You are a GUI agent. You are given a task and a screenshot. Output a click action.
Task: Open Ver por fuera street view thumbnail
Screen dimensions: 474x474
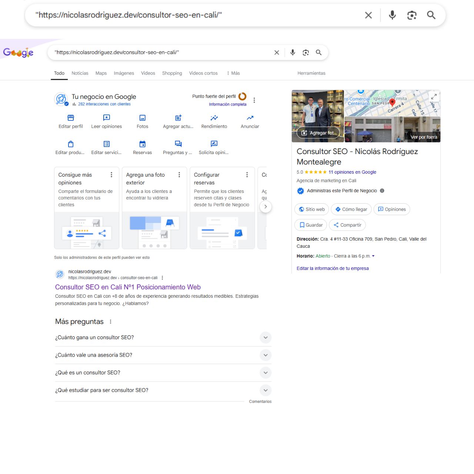[x=393, y=130]
